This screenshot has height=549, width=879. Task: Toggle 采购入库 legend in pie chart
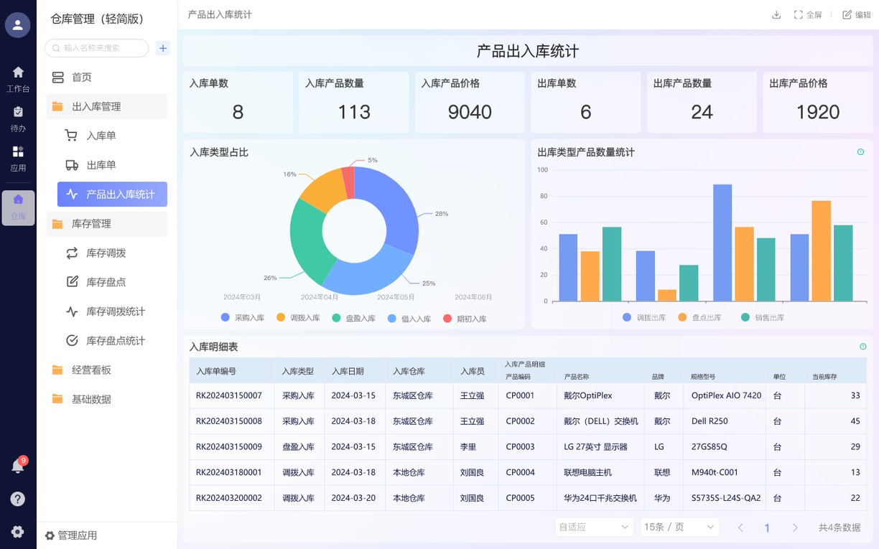243,318
